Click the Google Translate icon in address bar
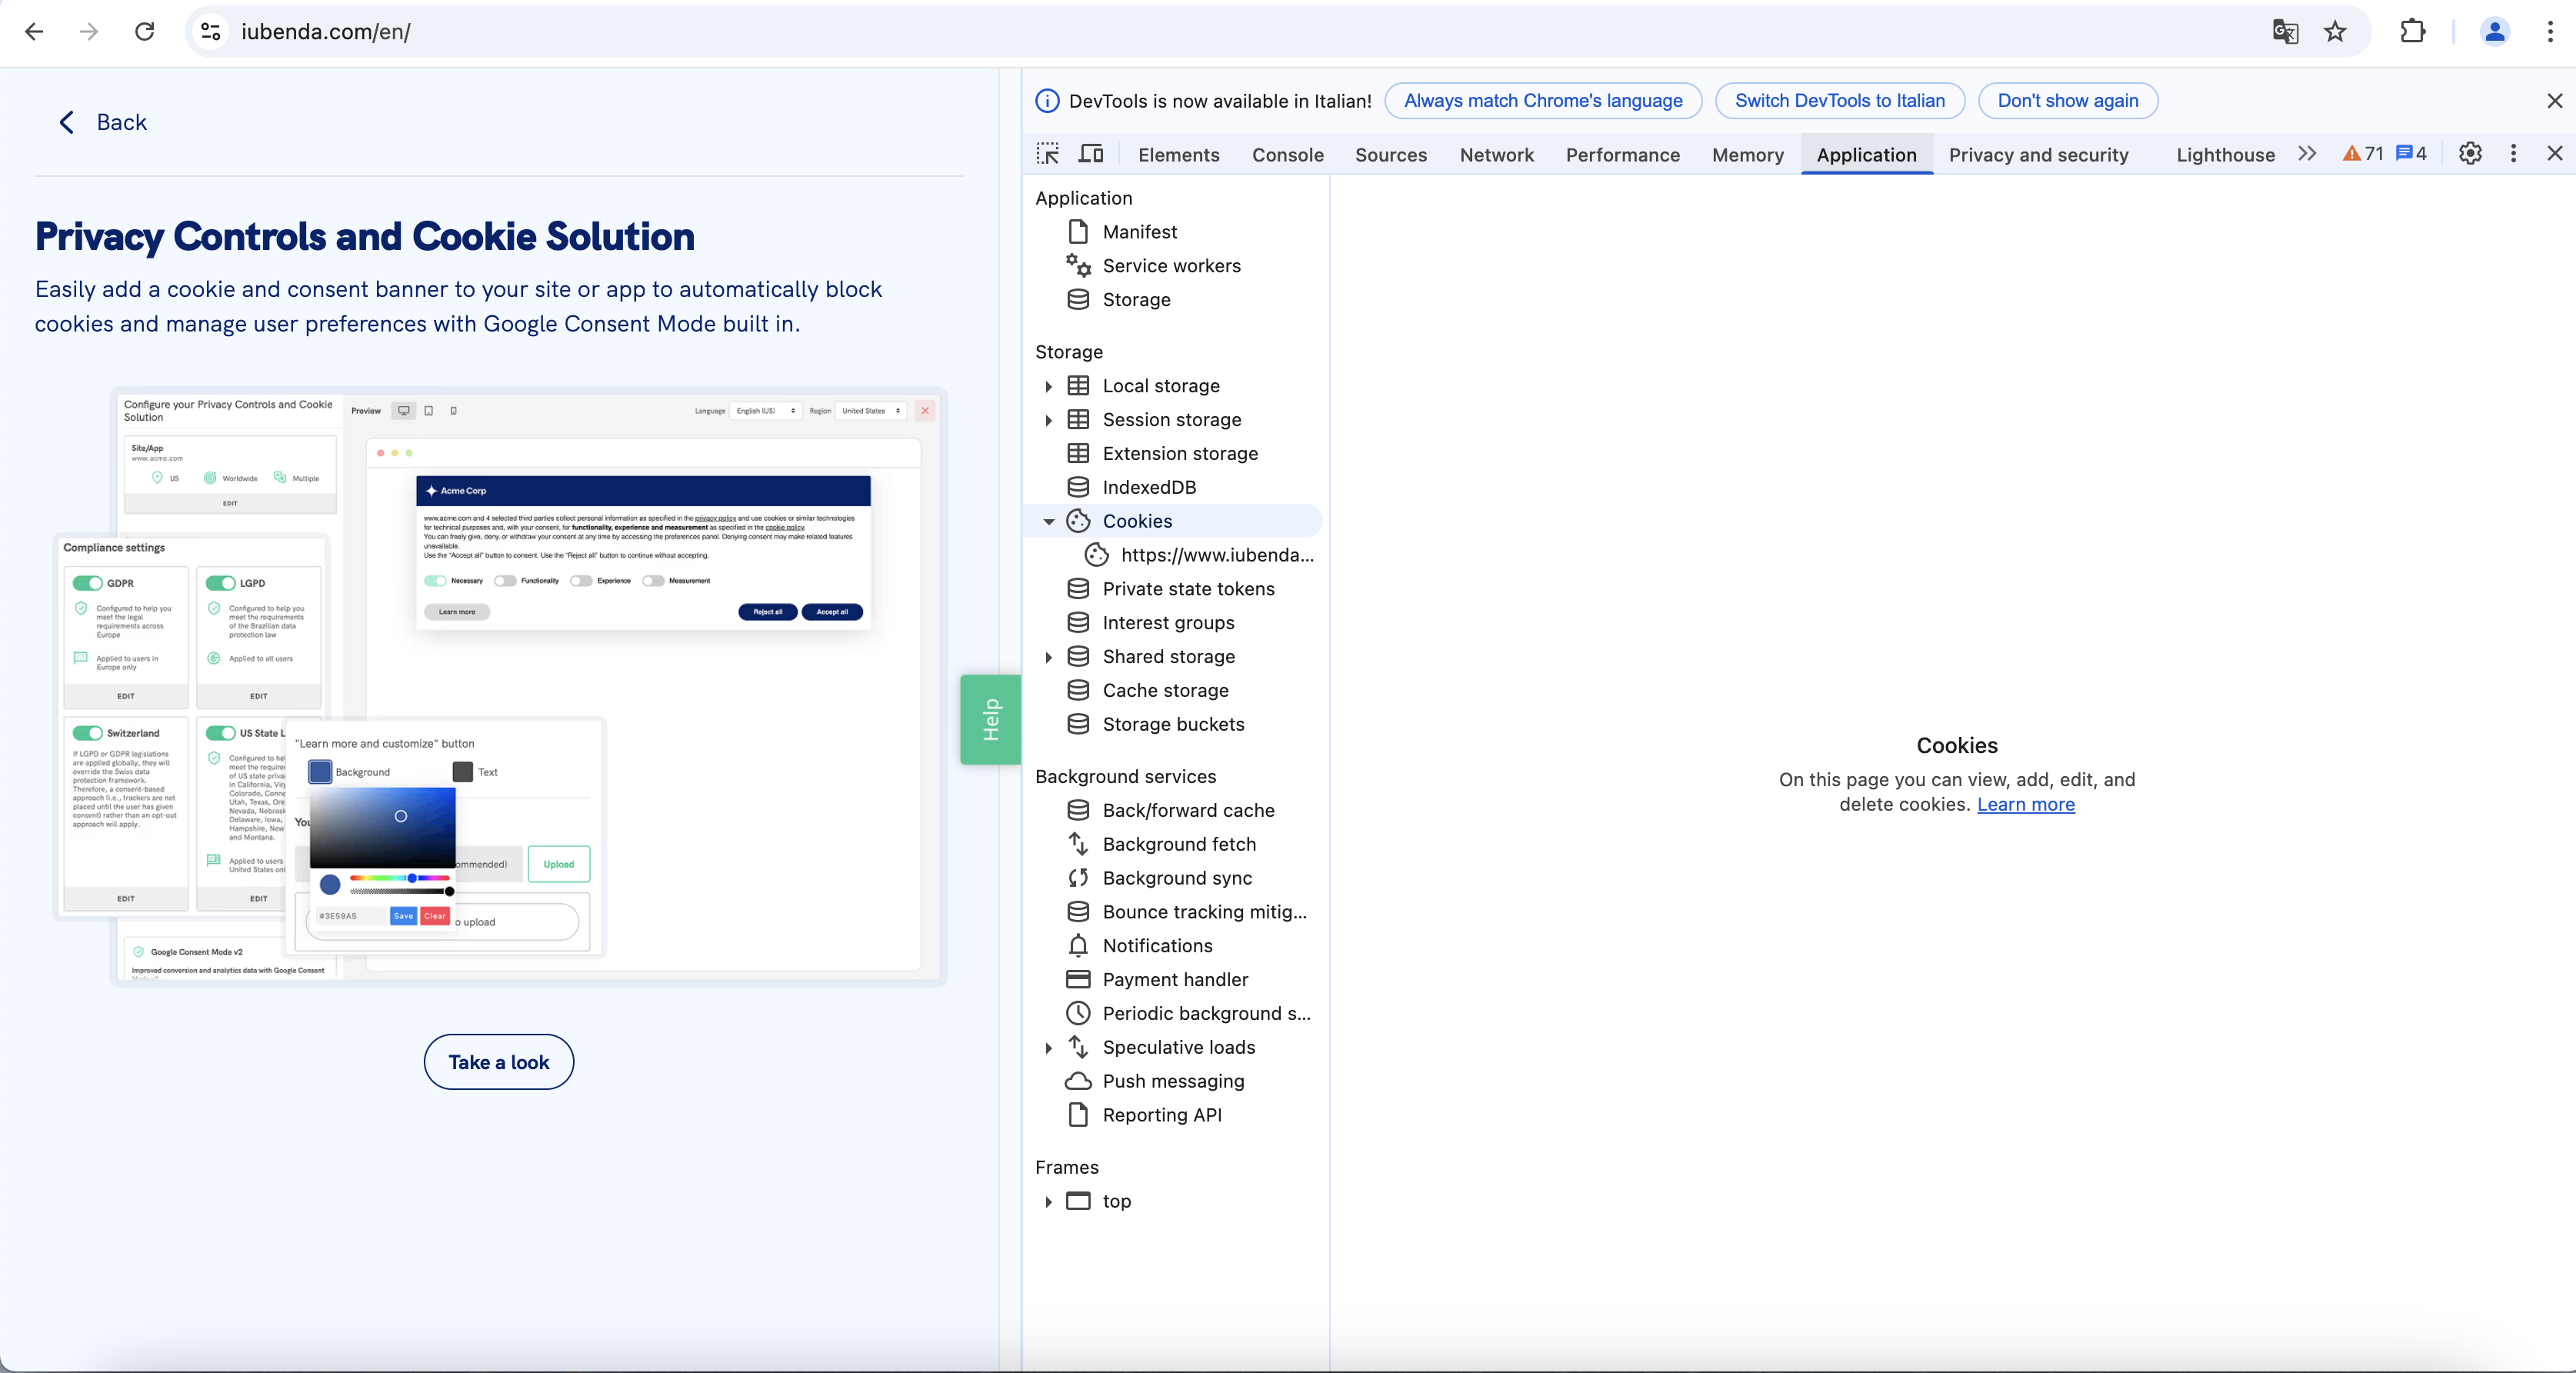 (2285, 32)
